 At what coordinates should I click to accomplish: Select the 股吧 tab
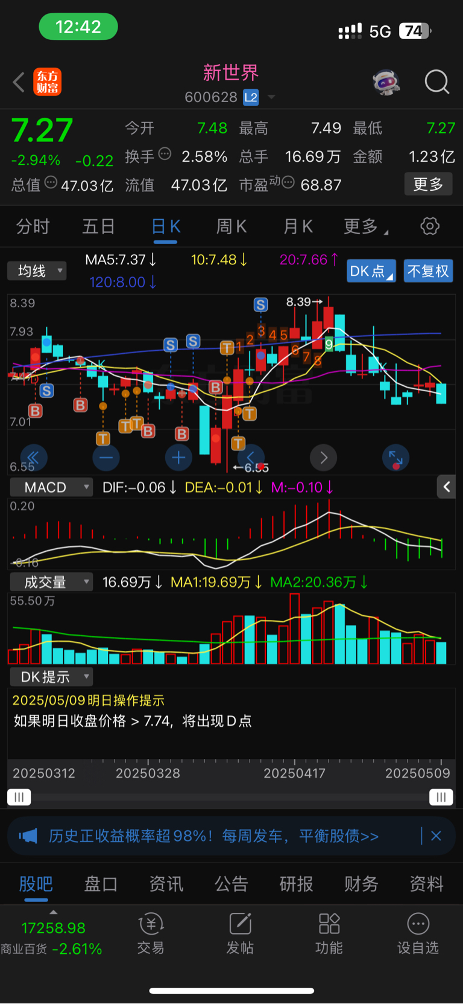tap(36, 884)
